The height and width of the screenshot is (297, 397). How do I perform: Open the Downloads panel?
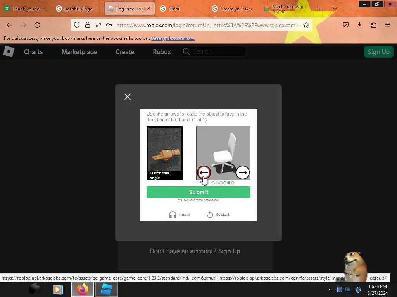(359, 25)
